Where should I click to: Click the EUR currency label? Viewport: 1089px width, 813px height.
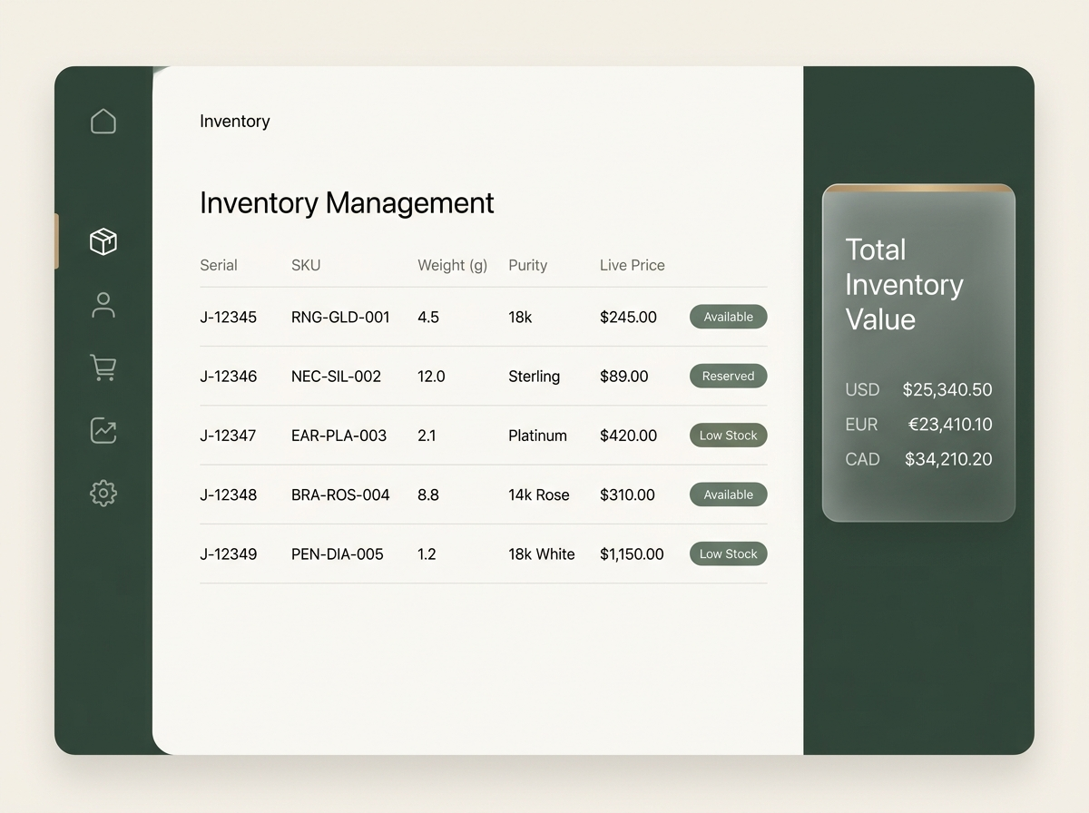click(x=861, y=425)
